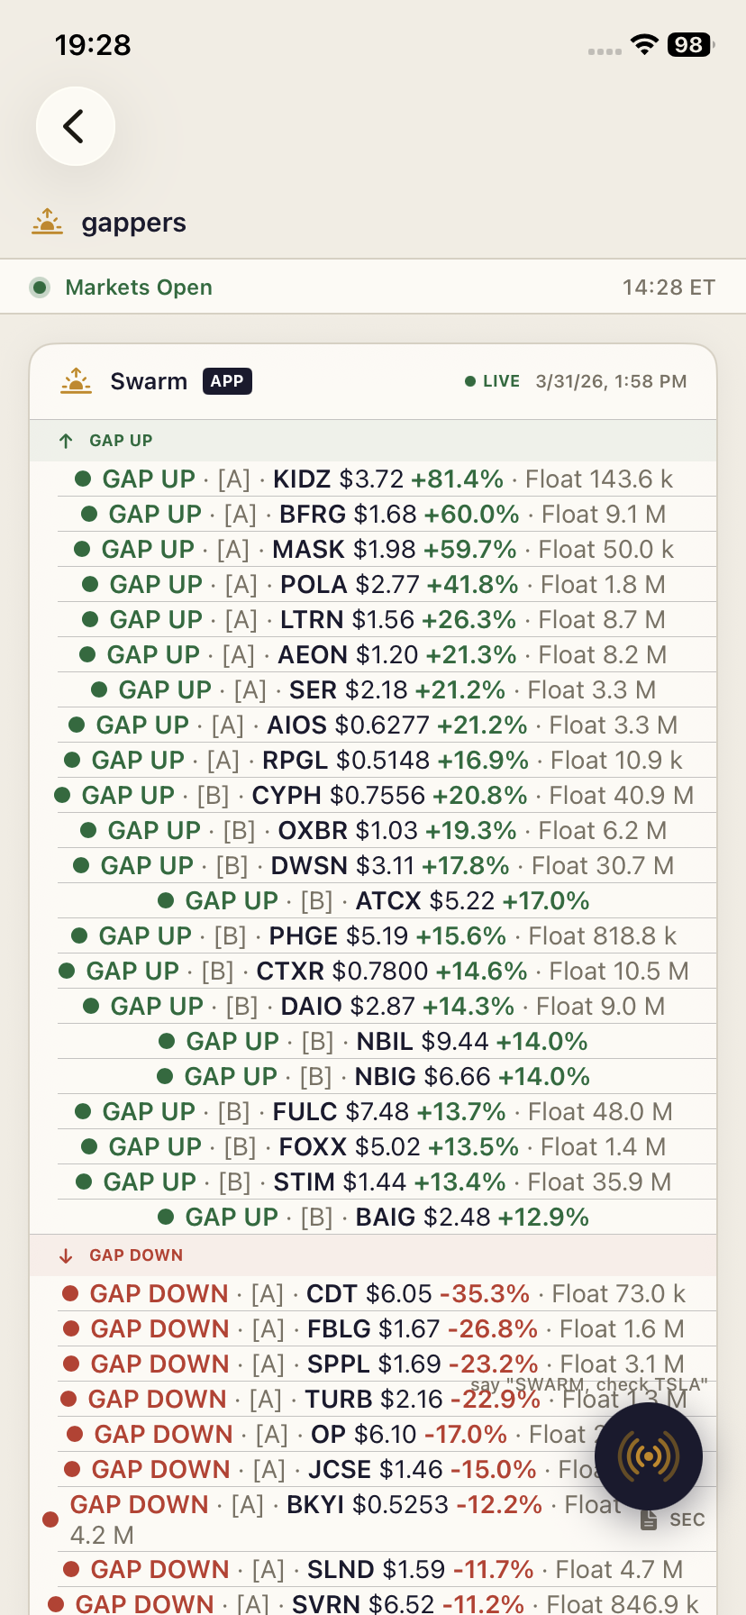Tap the voice broadcast floating button
Viewport: 746px width, 1615px height.
(x=648, y=1455)
